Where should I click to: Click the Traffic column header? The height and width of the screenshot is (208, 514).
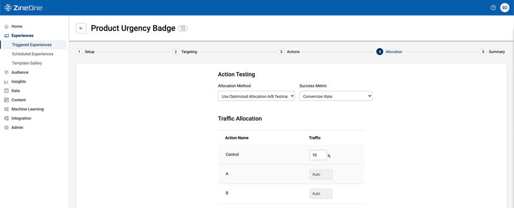coord(315,138)
